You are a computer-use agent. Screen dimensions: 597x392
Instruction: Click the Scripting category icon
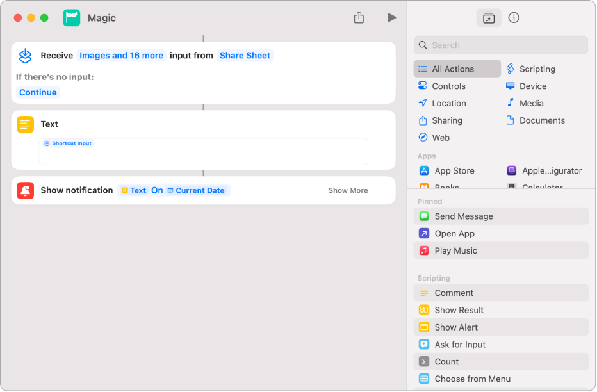510,69
